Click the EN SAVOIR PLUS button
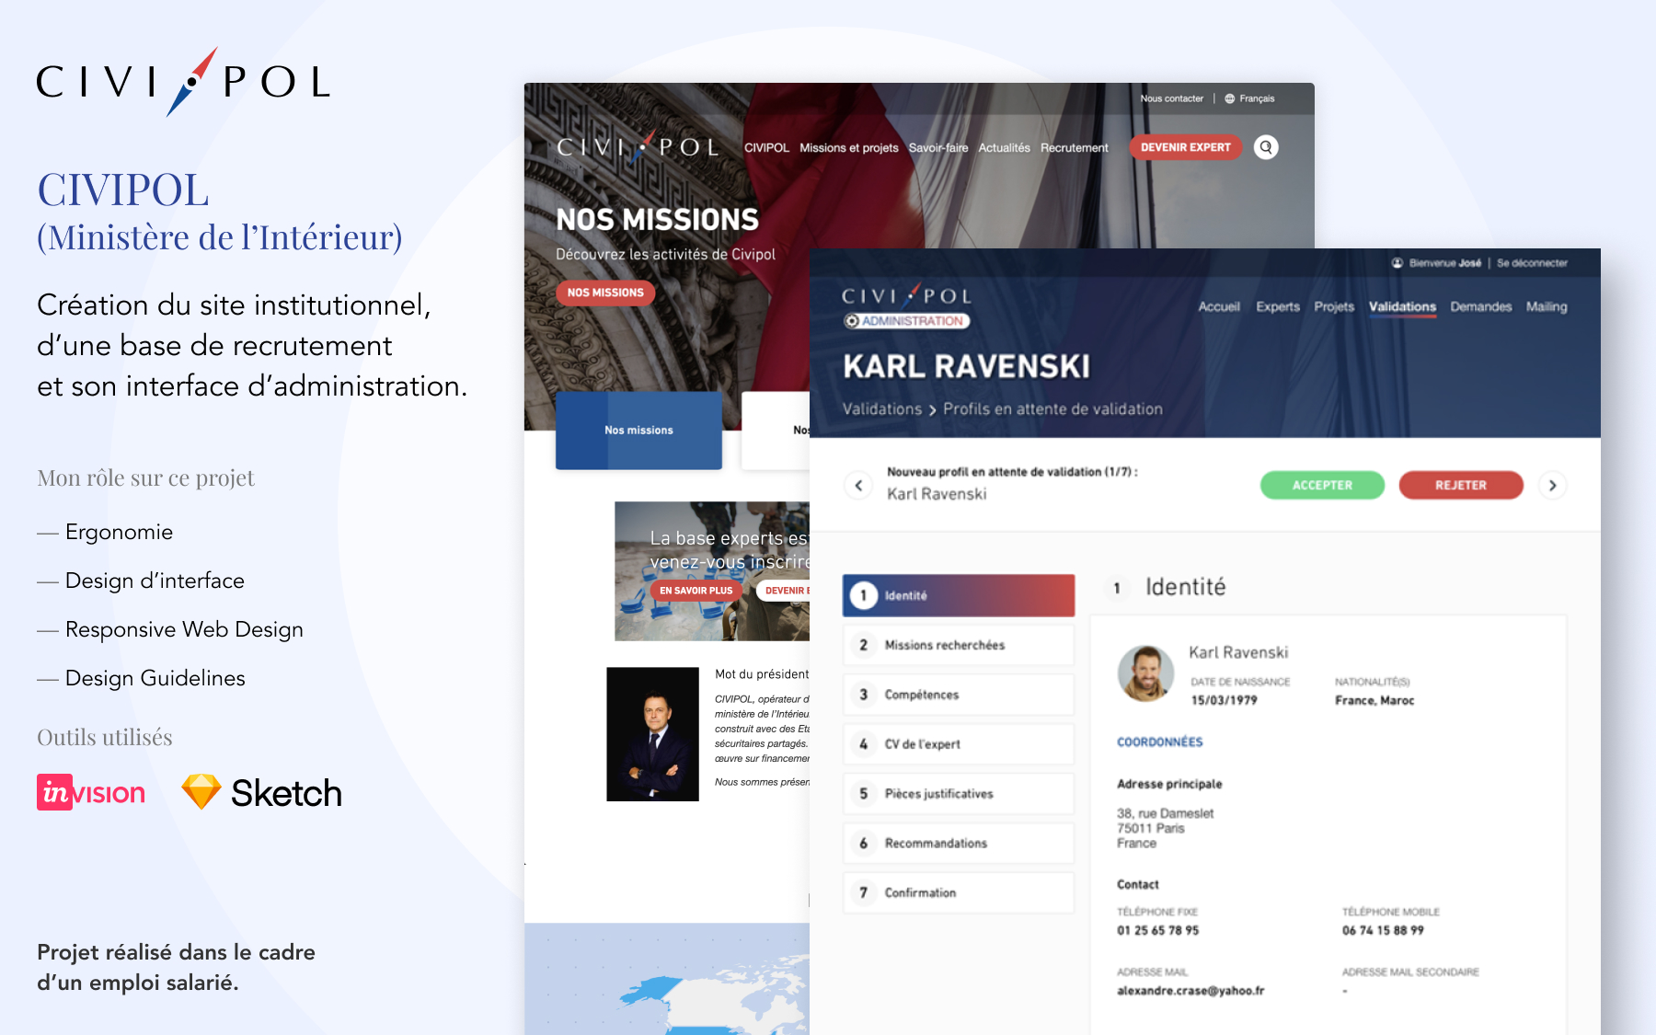 pos(696,591)
